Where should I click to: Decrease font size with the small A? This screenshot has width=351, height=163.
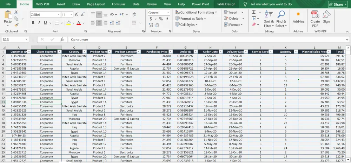(x=82, y=14)
